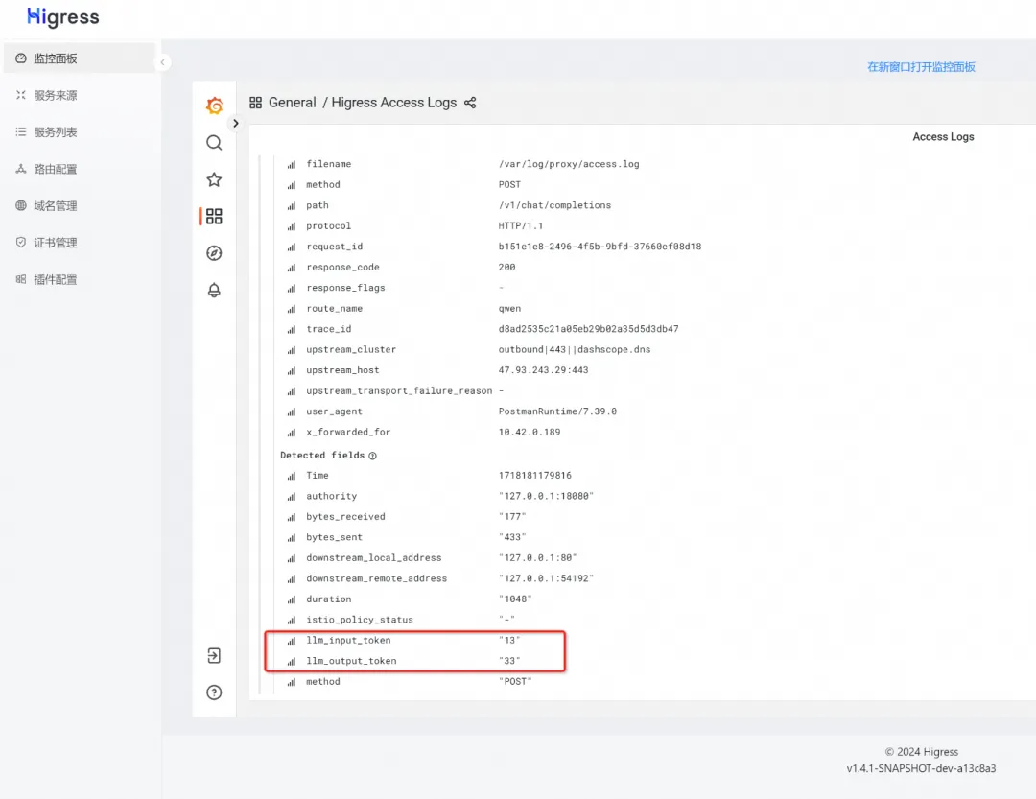Screen dimensions: 1036x799
Task: Open the Grafana help icon
Action: (214, 693)
